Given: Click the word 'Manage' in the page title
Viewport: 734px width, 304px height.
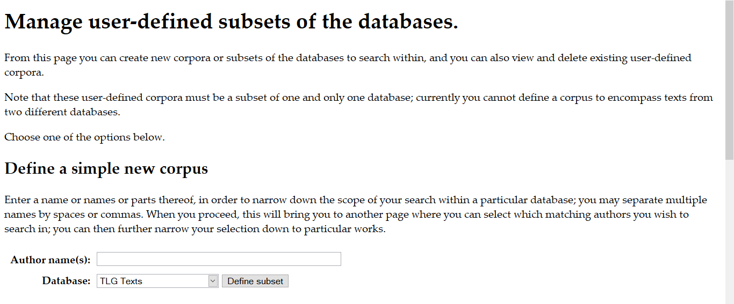Looking at the screenshot, I should (x=44, y=22).
